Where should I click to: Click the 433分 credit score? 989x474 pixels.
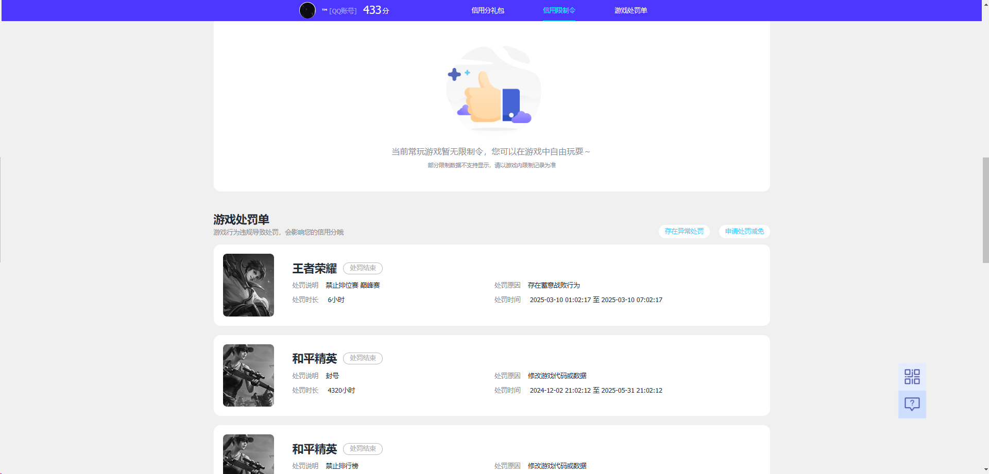376,10
